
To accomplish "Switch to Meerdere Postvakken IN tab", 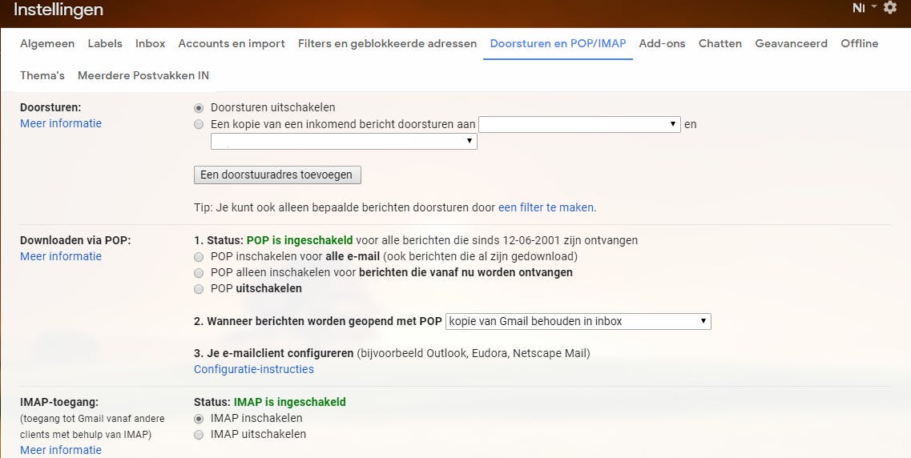I will point(143,76).
